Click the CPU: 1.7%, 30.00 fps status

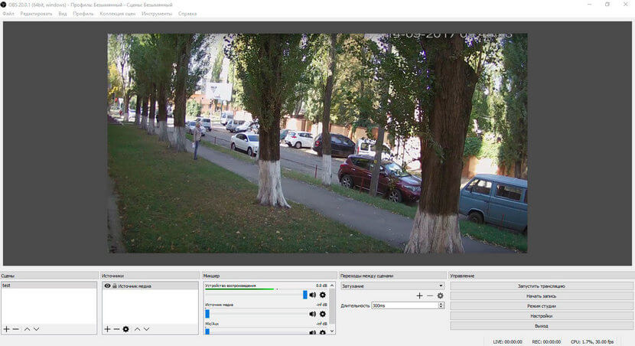pyautogui.click(x=592, y=341)
